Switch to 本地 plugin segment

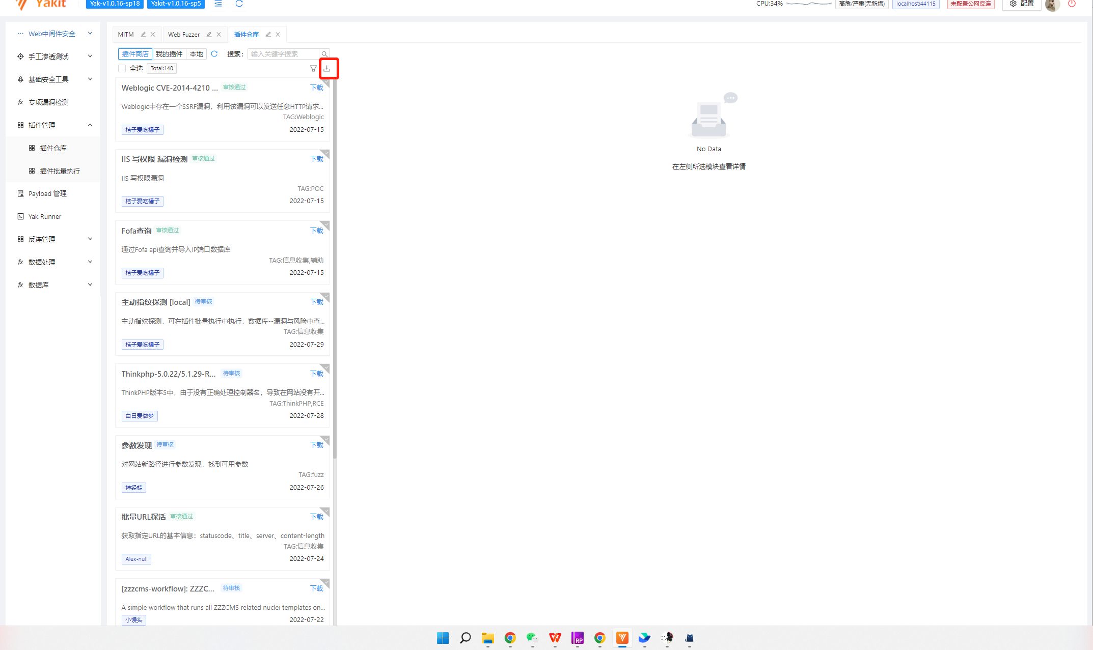196,54
